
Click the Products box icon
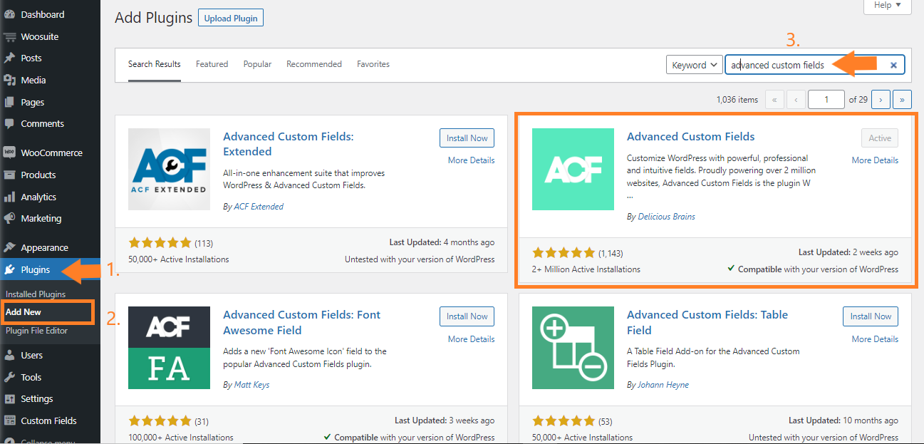click(10, 175)
